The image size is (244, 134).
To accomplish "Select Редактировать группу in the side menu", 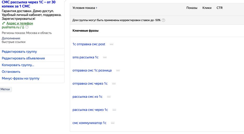I will click(19, 52).
